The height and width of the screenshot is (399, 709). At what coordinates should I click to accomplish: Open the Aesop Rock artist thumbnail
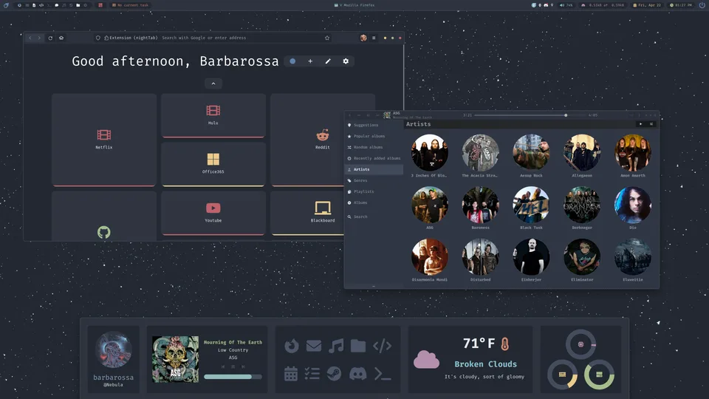pyautogui.click(x=531, y=152)
